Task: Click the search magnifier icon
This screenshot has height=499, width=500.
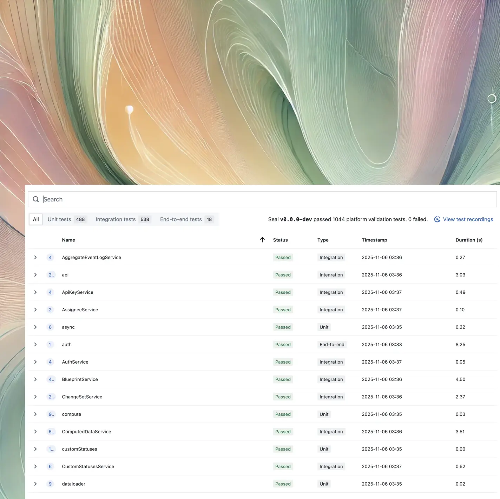Action: (x=36, y=199)
